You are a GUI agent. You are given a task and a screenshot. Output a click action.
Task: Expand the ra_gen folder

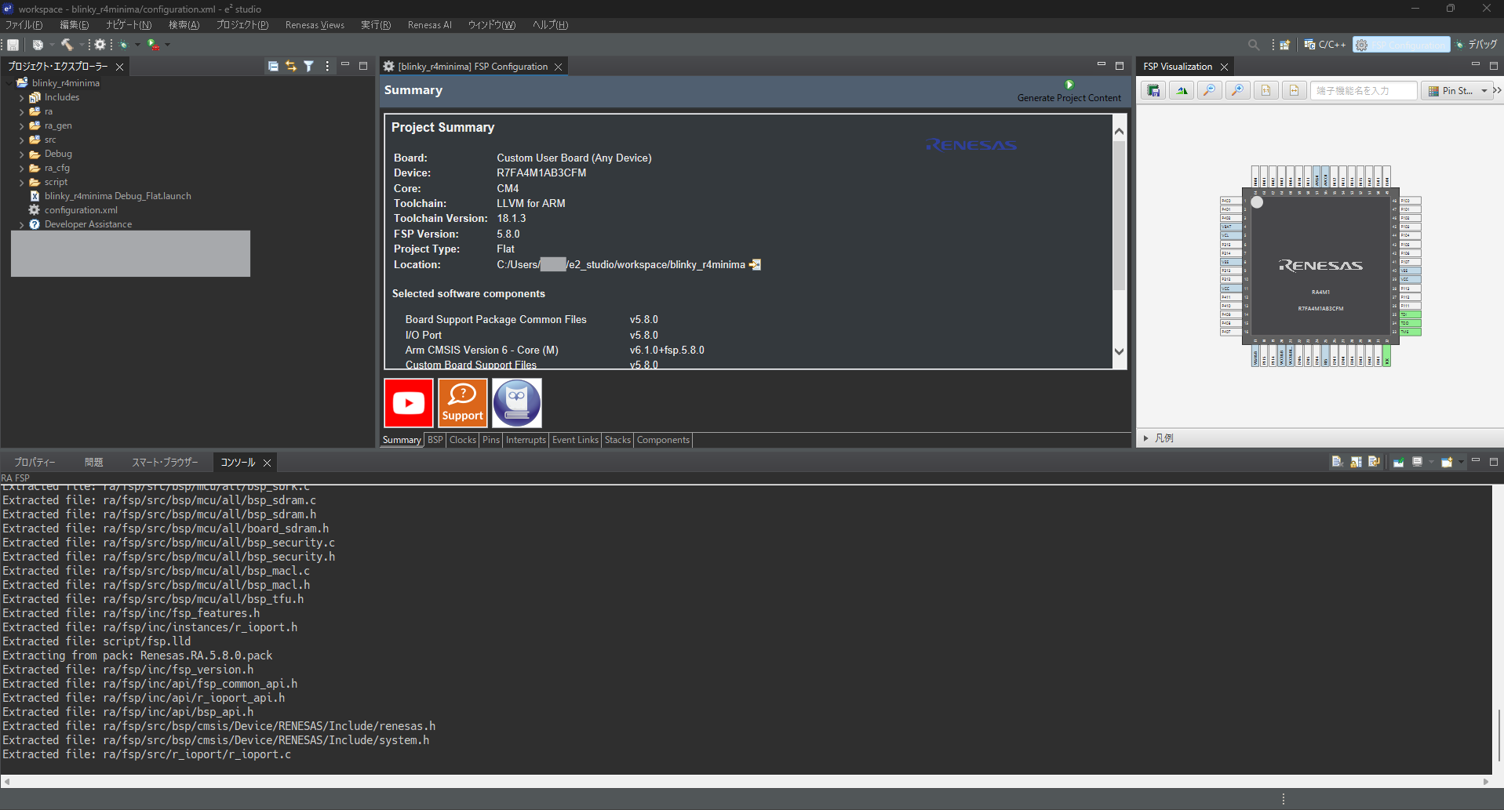pos(21,126)
